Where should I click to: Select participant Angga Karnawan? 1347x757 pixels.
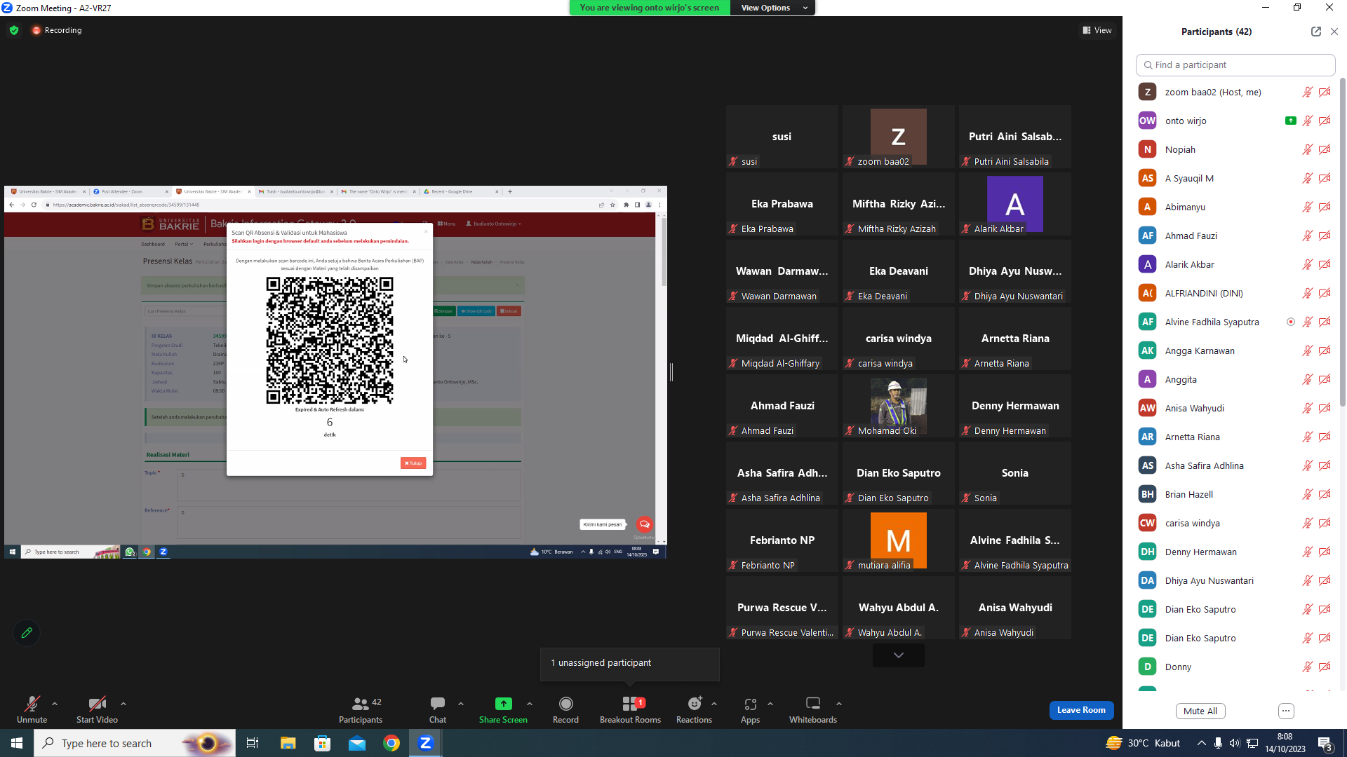tap(1235, 350)
